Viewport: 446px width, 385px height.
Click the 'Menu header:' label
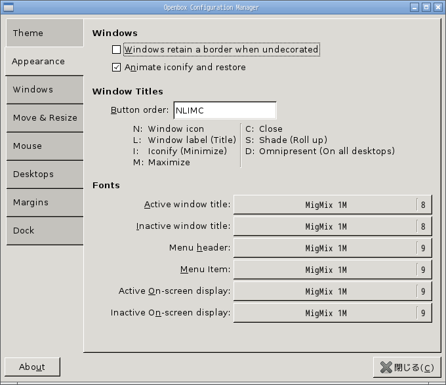[199, 248]
